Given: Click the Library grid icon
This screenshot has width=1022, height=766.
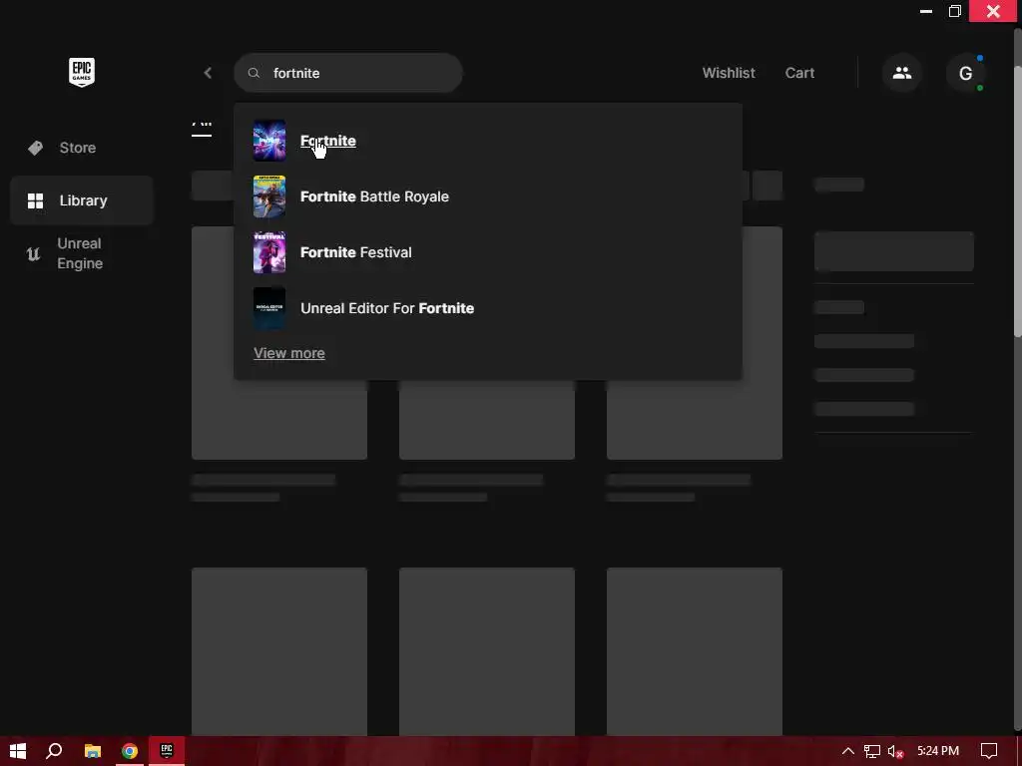Looking at the screenshot, I should 35,200.
